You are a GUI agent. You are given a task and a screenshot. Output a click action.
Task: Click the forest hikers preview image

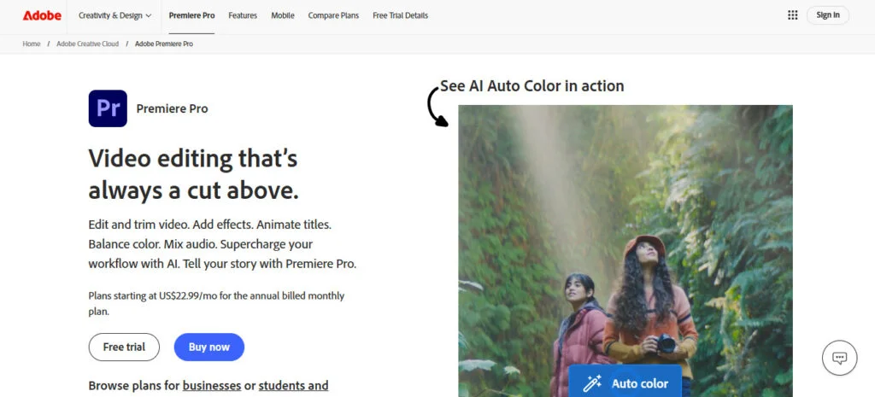pos(625,231)
